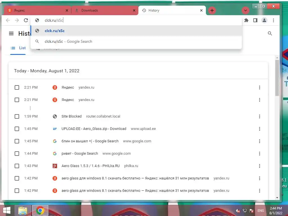Click the PHILka.RU favicon icon
288x216 pixels.
point(55,166)
